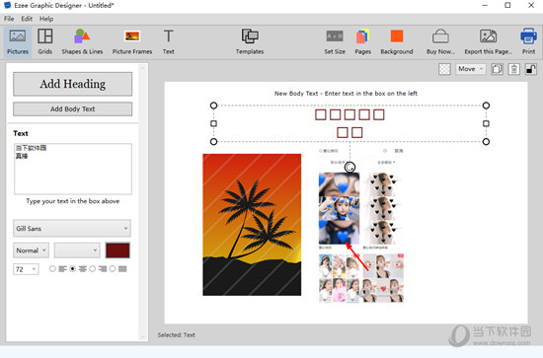Select left text alignment radio
The width and height of the screenshot is (543, 358).
[x=52, y=269]
